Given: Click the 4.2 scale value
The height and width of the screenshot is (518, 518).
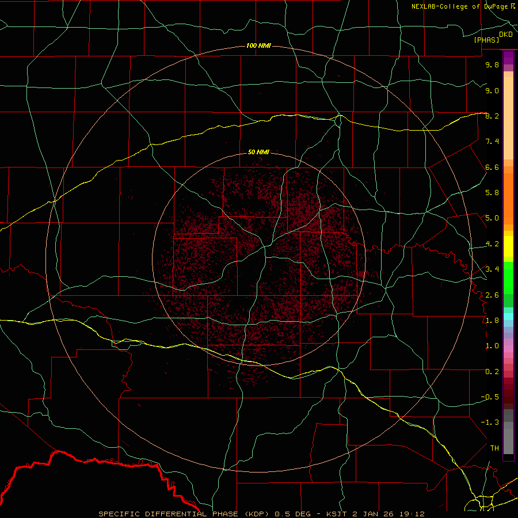Looking at the screenshot, I should pyautogui.click(x=492, y=244).
